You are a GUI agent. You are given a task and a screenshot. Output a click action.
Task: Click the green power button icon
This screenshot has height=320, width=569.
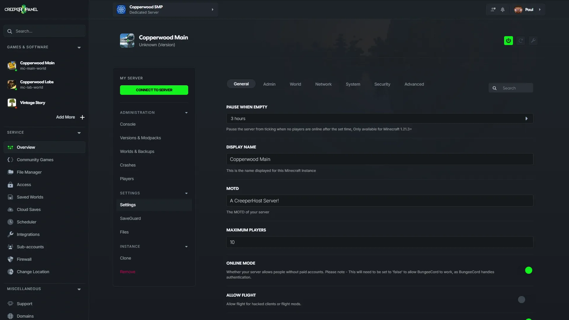click(x=509, y=41)
